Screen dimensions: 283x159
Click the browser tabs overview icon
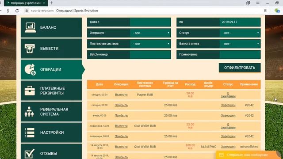(248, 3)
